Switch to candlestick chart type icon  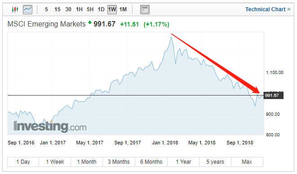pyautogui.click(x=15, y=9)
